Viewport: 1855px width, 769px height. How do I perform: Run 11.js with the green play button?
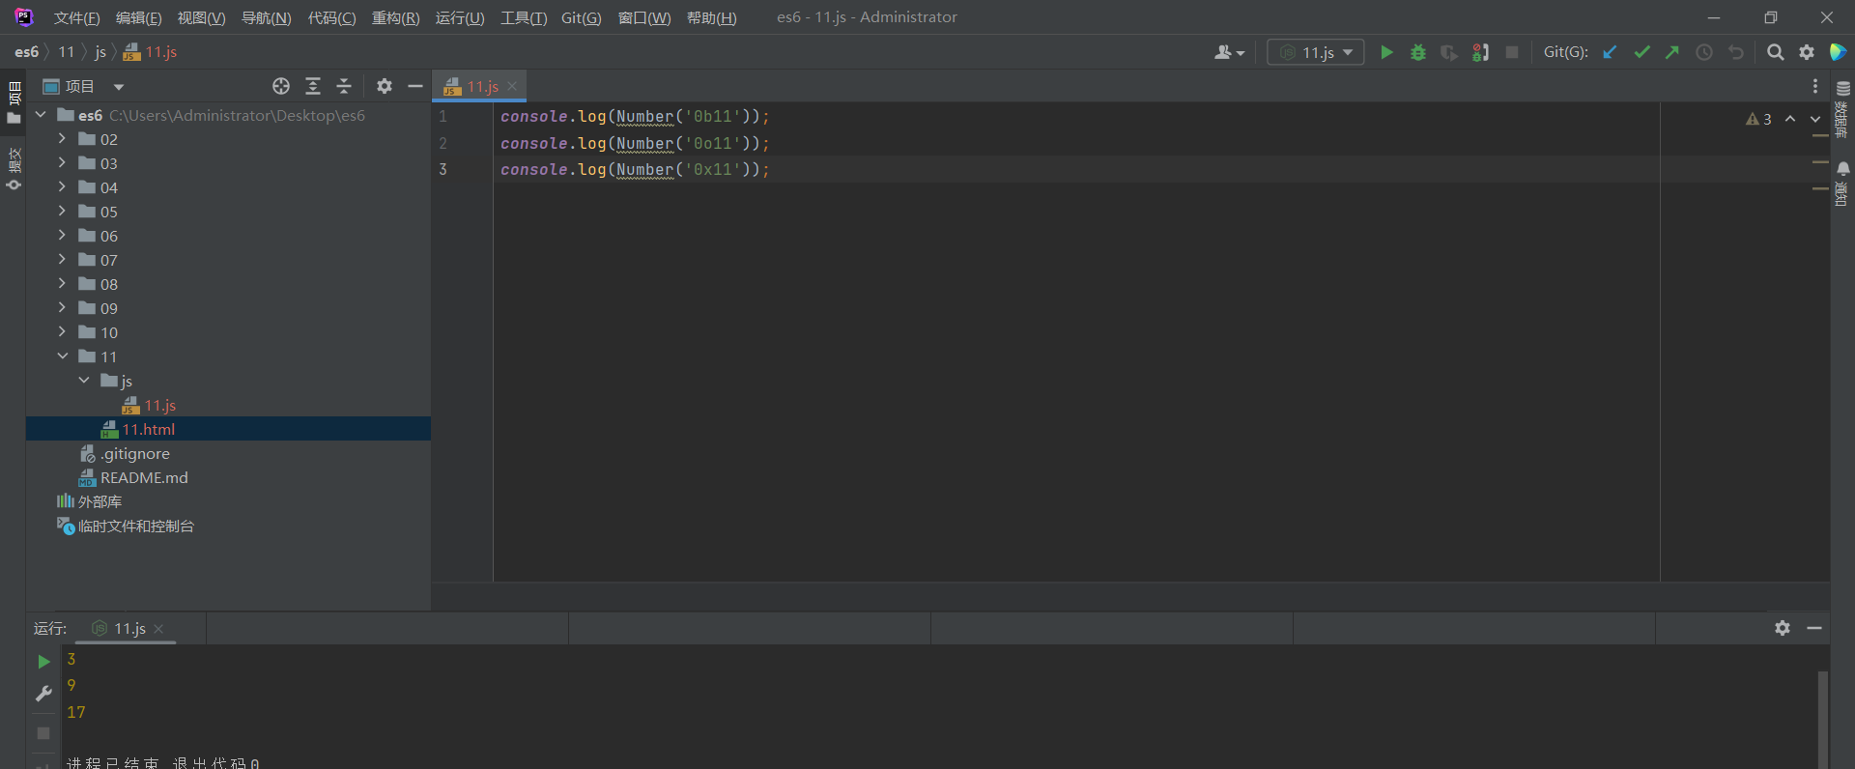[1386, 52]
